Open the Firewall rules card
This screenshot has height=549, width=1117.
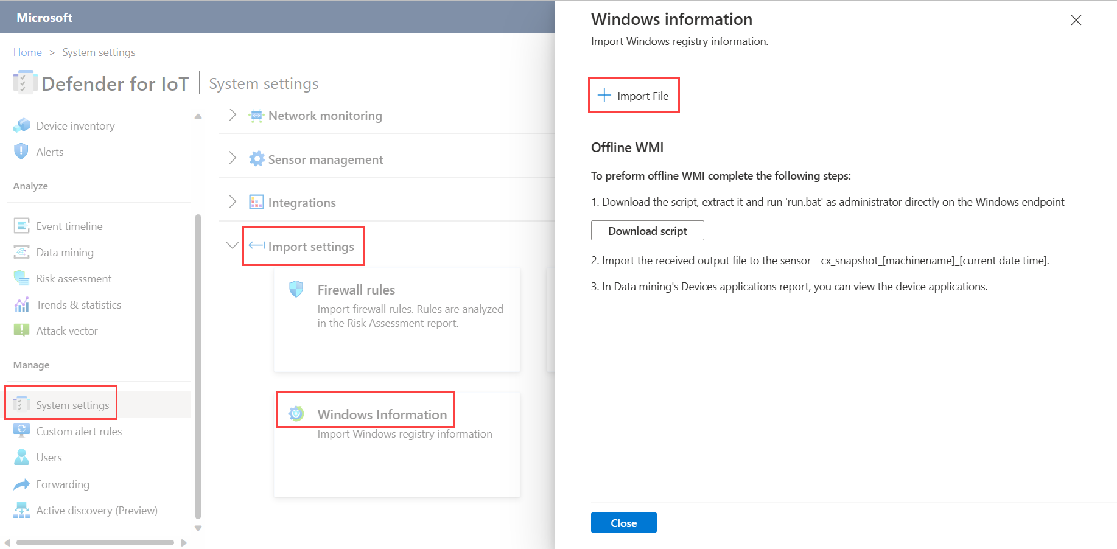pyautogui.click(x=397, y=320)
